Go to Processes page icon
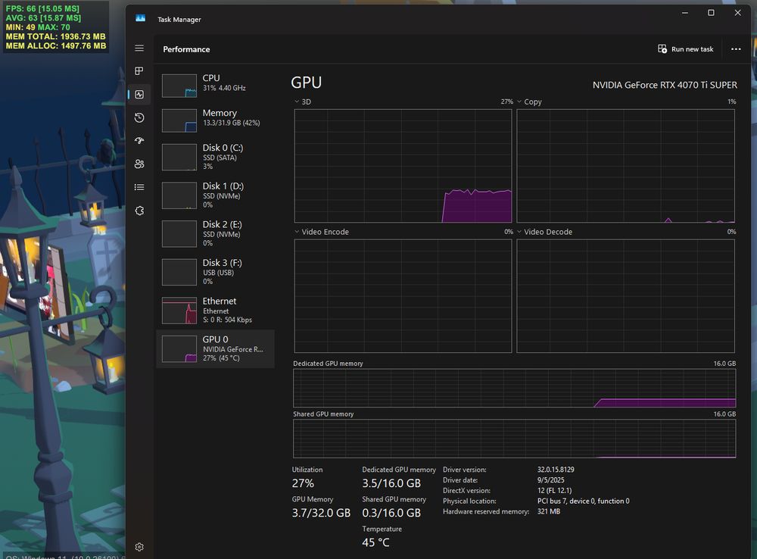The image size is (757, 559). click(x=139, y=71)
